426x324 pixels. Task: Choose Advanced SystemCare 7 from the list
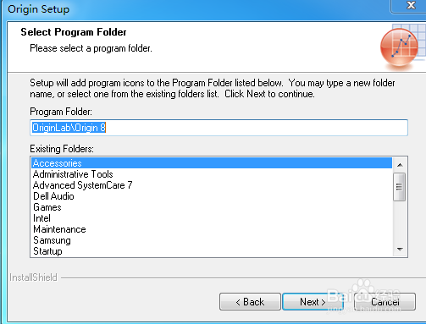point(212,185)
